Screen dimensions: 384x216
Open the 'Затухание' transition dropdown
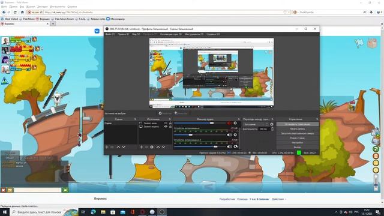point(256,124)
